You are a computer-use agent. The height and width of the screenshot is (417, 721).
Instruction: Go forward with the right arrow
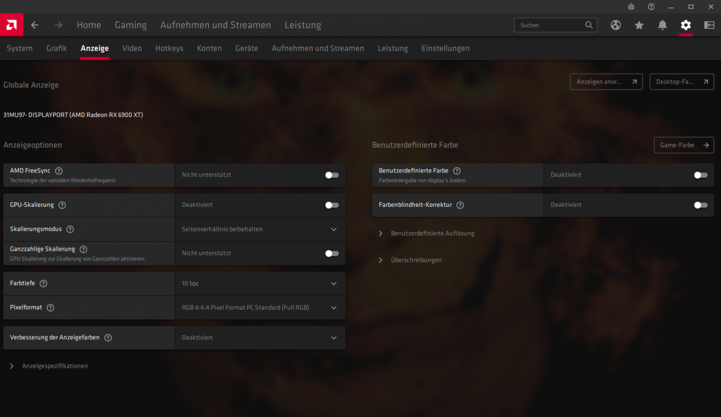tap(59, 25)
